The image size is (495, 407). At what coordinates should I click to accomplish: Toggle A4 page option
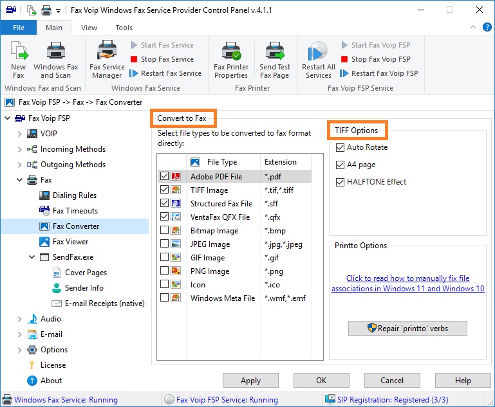click(x=340, y=165)
